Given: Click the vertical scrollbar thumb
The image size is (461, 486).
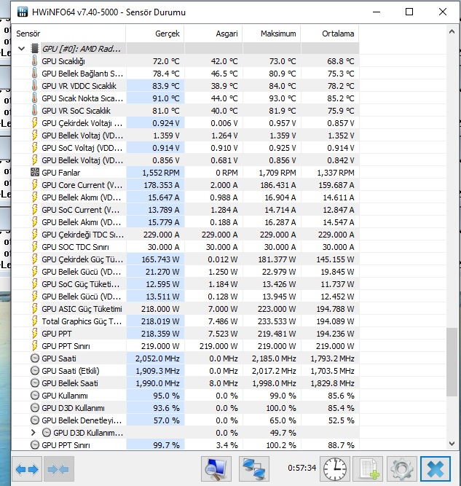Looking at the screenshot, I should point(452,362).
